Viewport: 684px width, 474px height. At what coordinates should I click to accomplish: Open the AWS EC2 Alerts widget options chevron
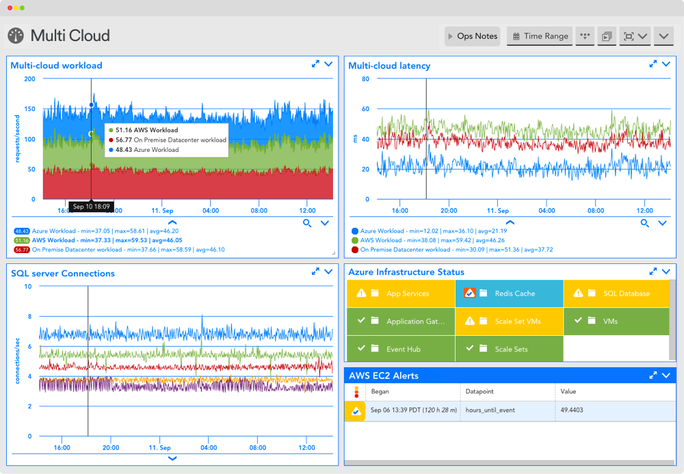666,376
